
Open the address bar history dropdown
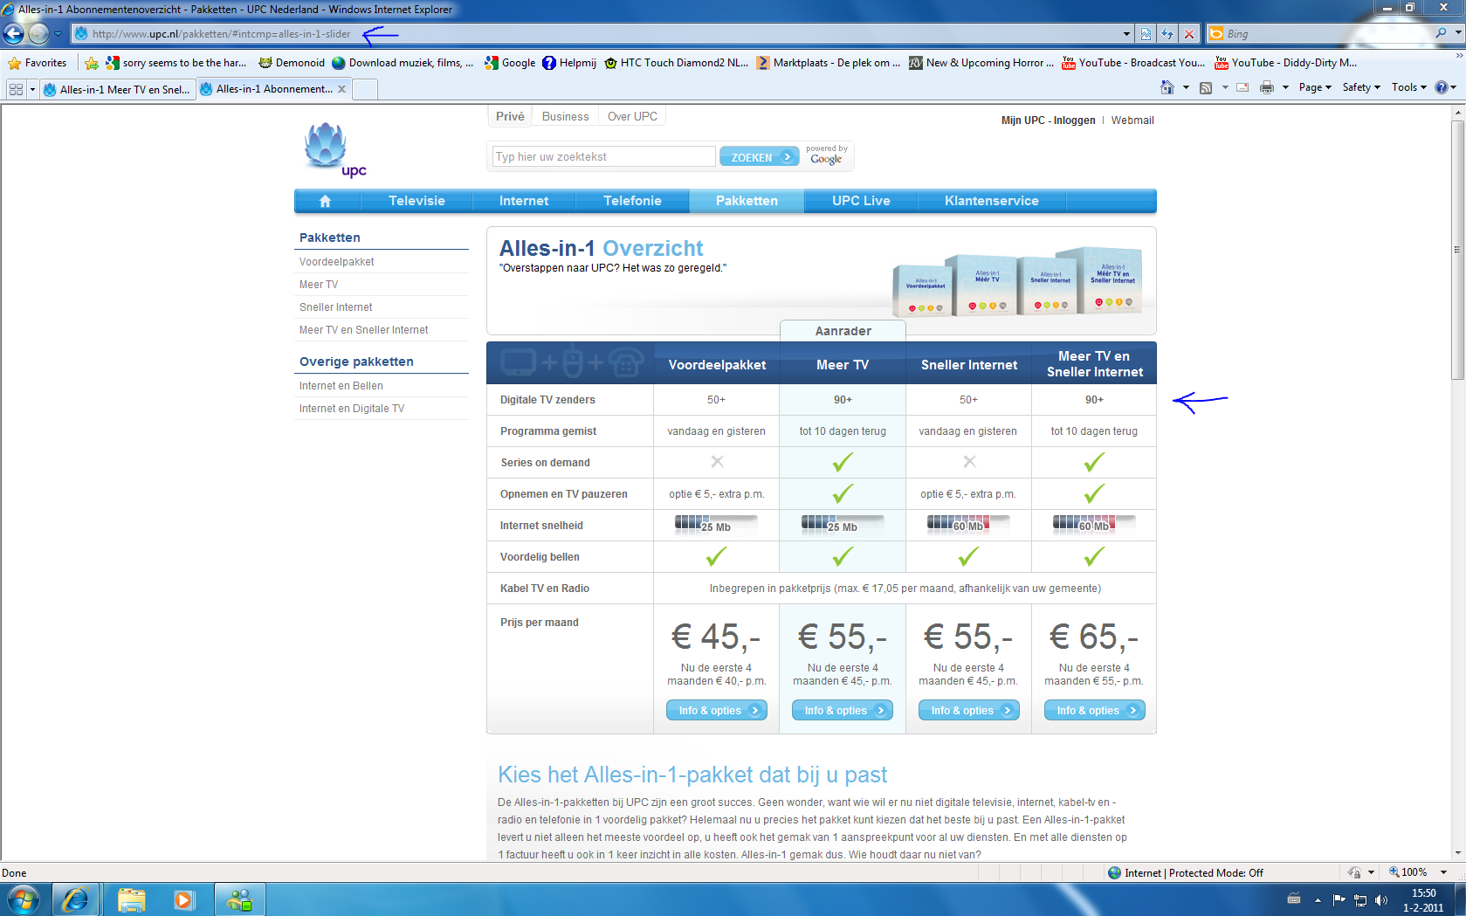pyautogui.click(x=1125, y=34)
